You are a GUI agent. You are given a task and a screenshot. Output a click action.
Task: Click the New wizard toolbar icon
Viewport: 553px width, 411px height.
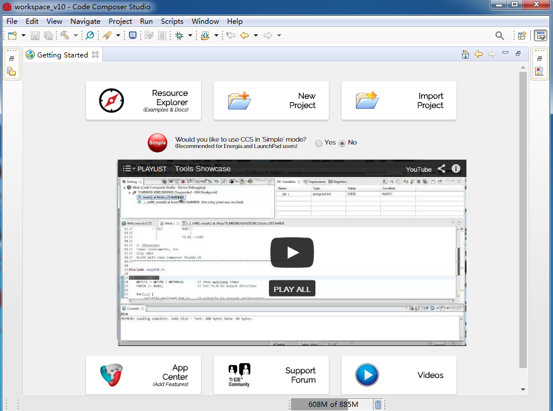coord(12,35)
